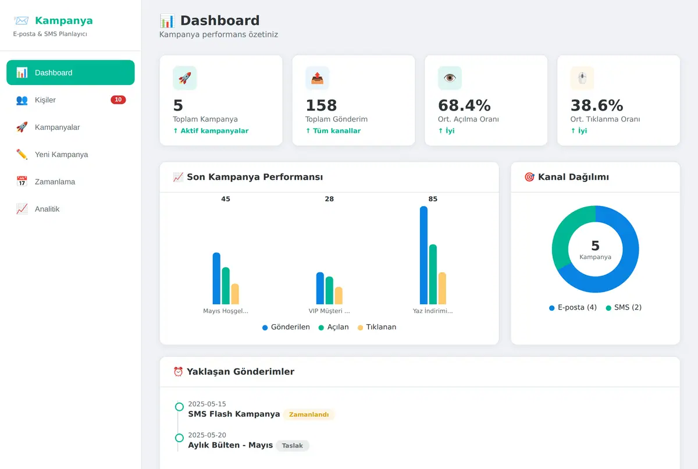The width and height of the screenshot is (698, 469).
Task: Click the target icon beside Kanal Dağılımı
Action: (x=529, y=177)
